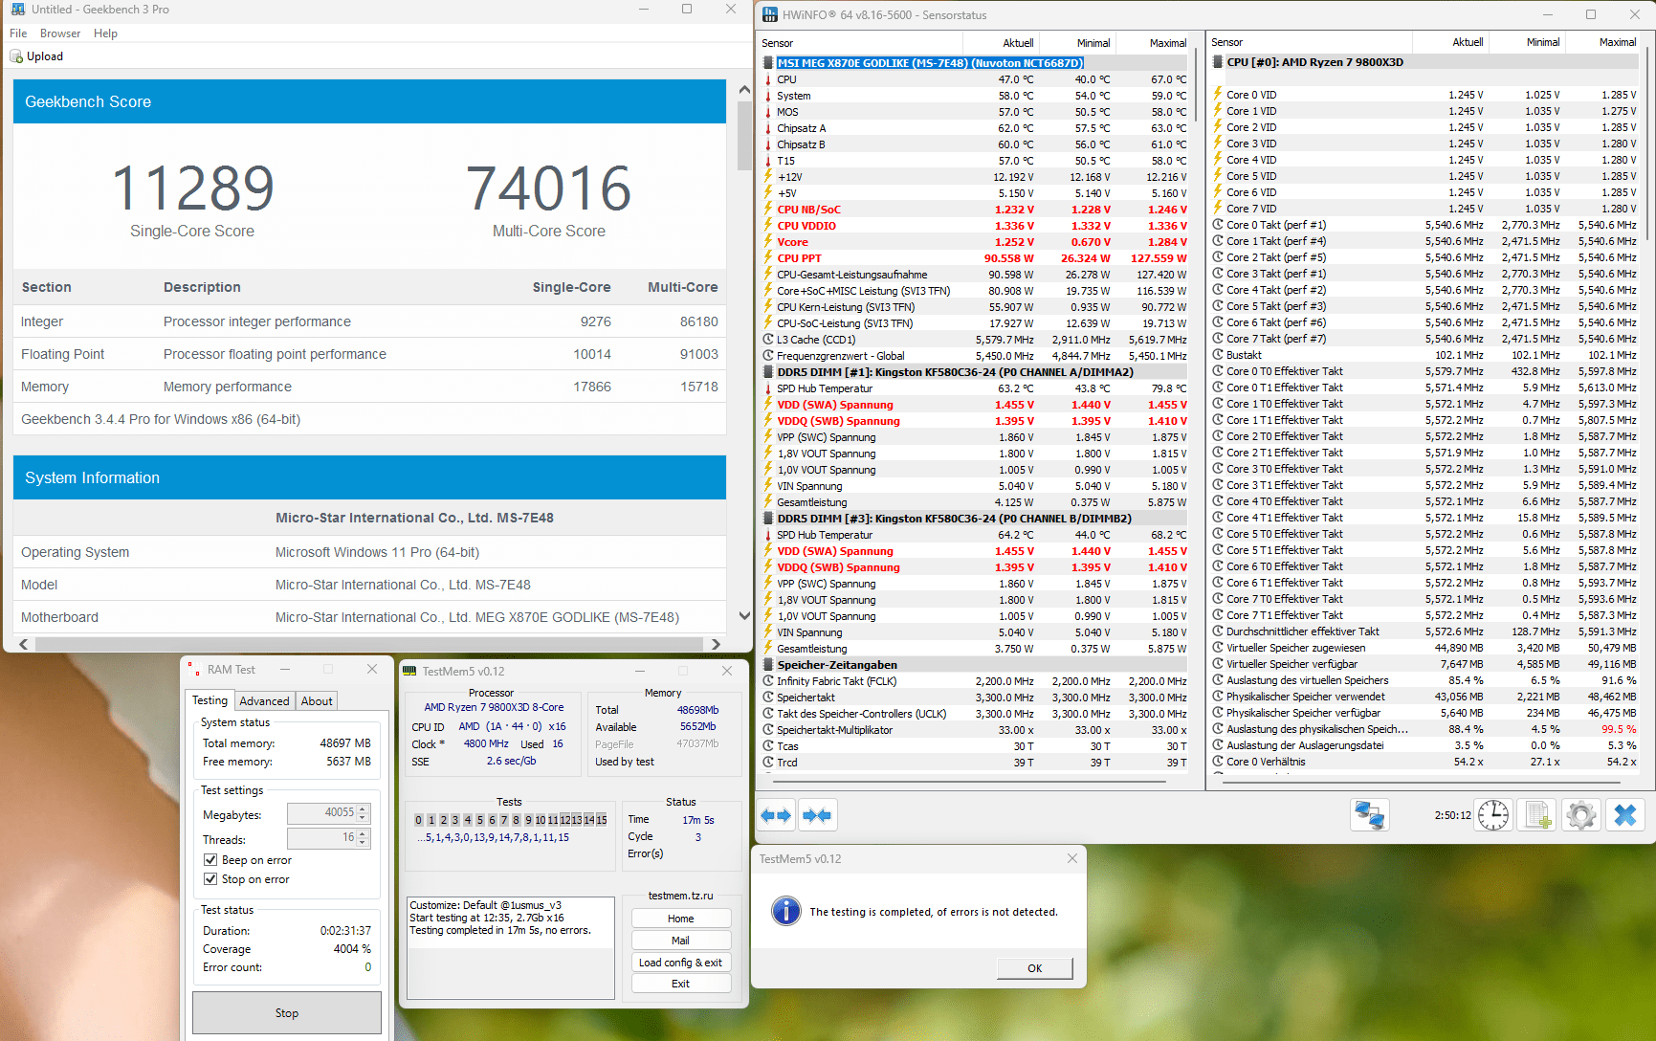Click Geekbench horizontal scrollbar right arrow
Viewport: 1656px width, 1041px height.
(716, 644)
